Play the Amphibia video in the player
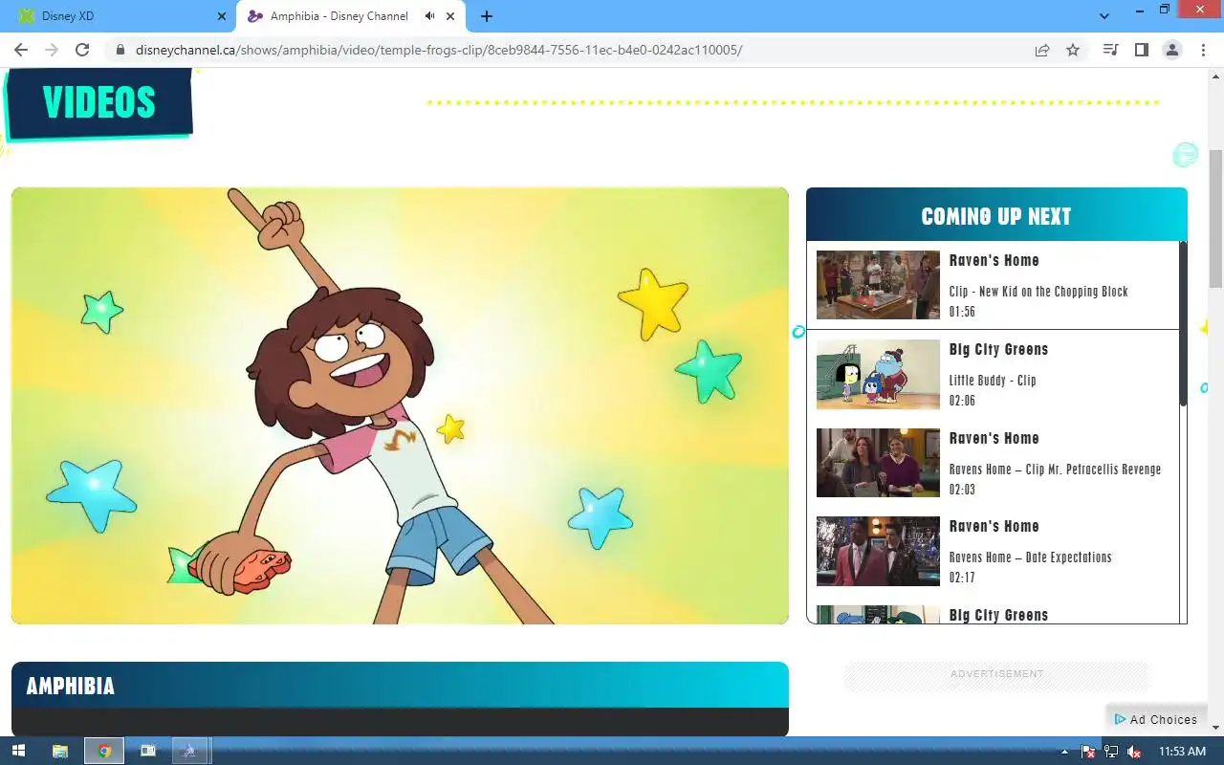 point(400,405)
